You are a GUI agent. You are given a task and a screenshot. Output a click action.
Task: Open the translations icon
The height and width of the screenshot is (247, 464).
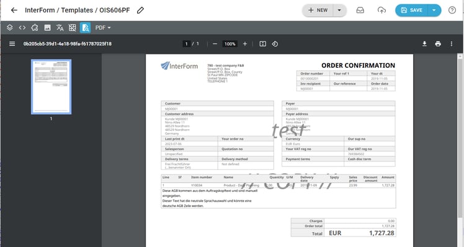[60, 27]
